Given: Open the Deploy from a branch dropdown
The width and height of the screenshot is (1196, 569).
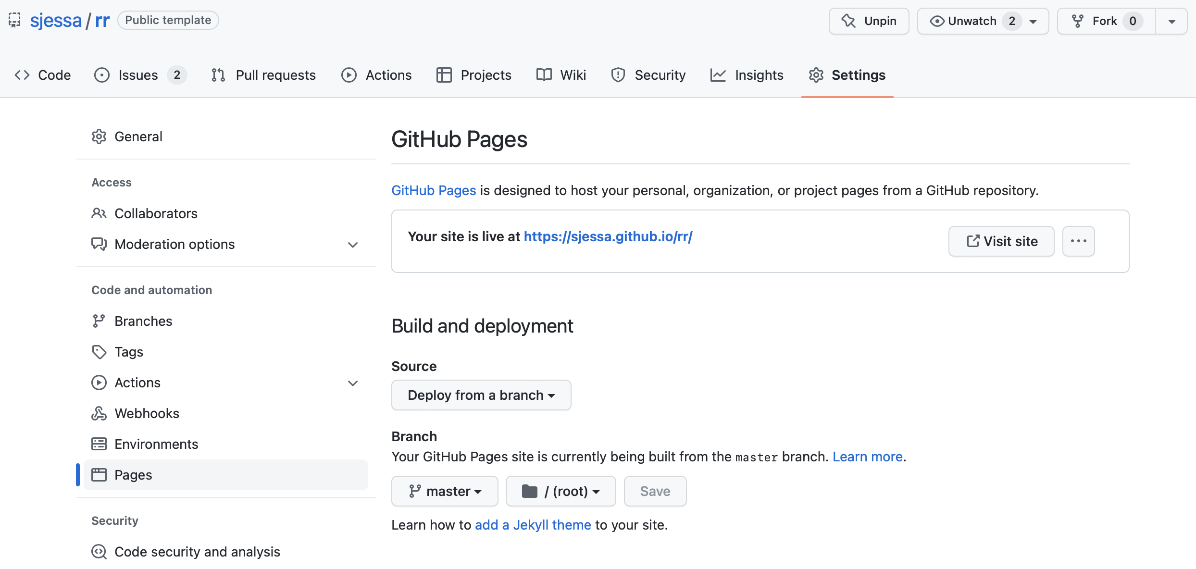Looking at the screenshot, I should click(481, 395).
